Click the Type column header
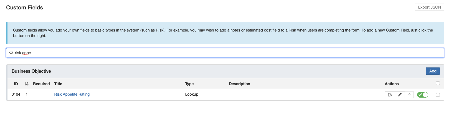Image resolution: width=449 pixels, height=115 pixels. point(189,84)
